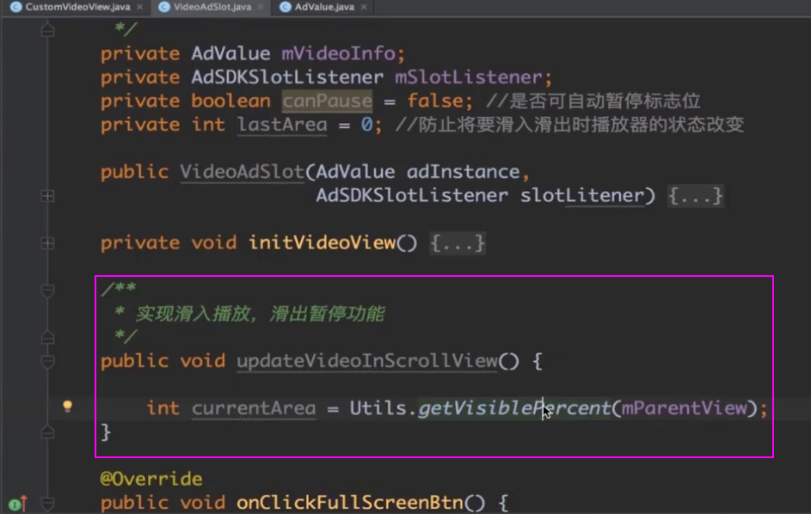Viewport: 811px width, 514px height.
Task: Click the initVideoView method name
Action: [x=322, y=242]
